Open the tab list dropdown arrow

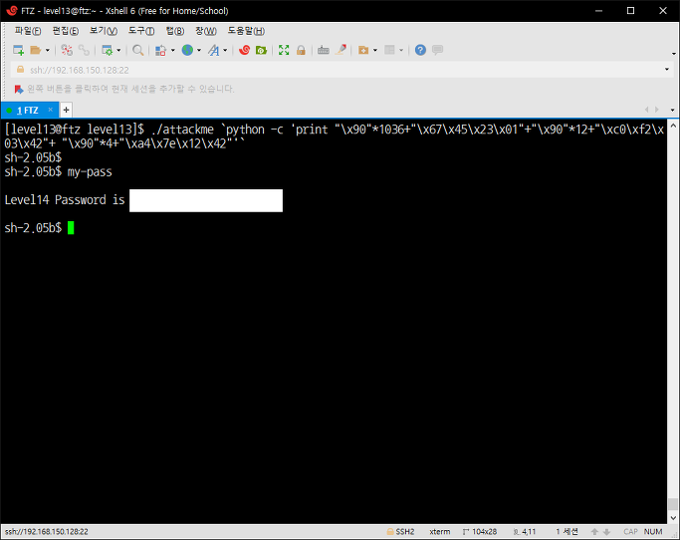click(x=673, y=111)
